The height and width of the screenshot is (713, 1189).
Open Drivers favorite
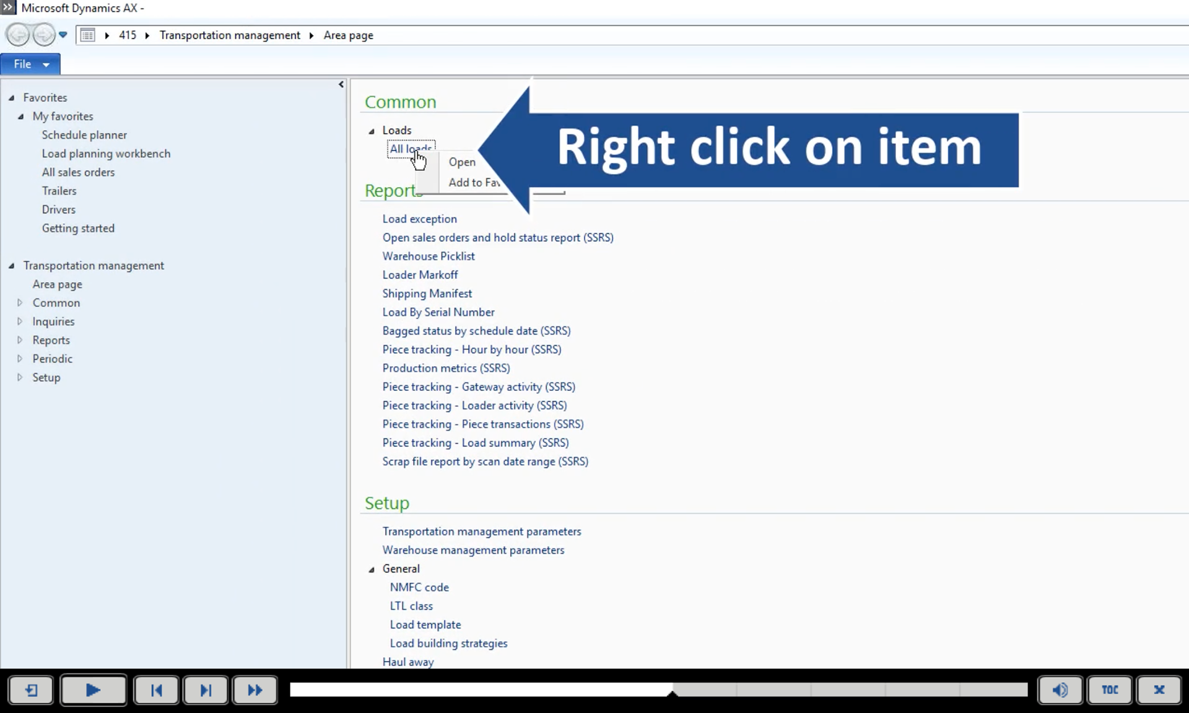click(58, 209)
